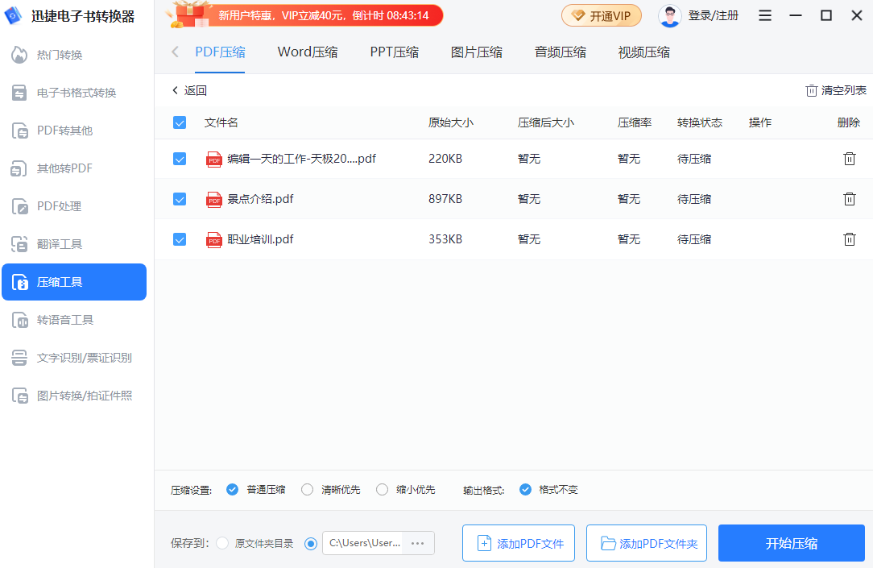Click trash icon for 职业培训.pdf

(849, 239)
